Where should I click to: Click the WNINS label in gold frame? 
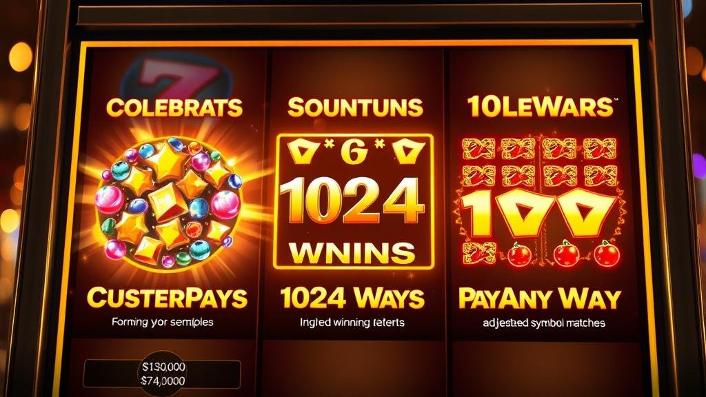[x=352, y=253]
